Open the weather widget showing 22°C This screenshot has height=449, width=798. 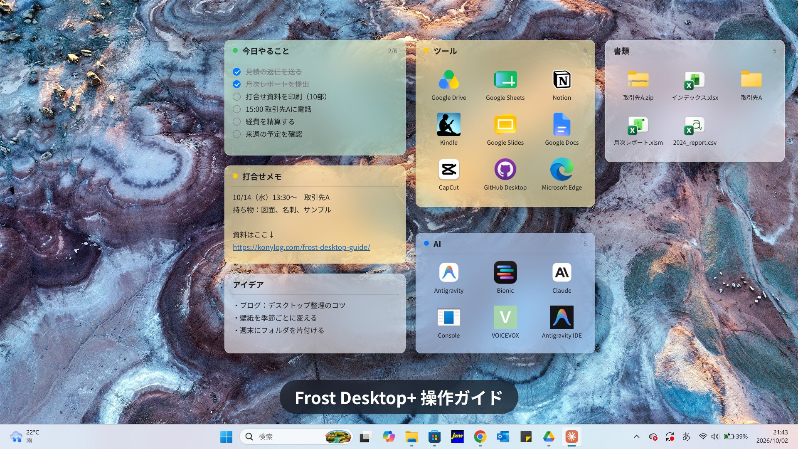(25, 437)
